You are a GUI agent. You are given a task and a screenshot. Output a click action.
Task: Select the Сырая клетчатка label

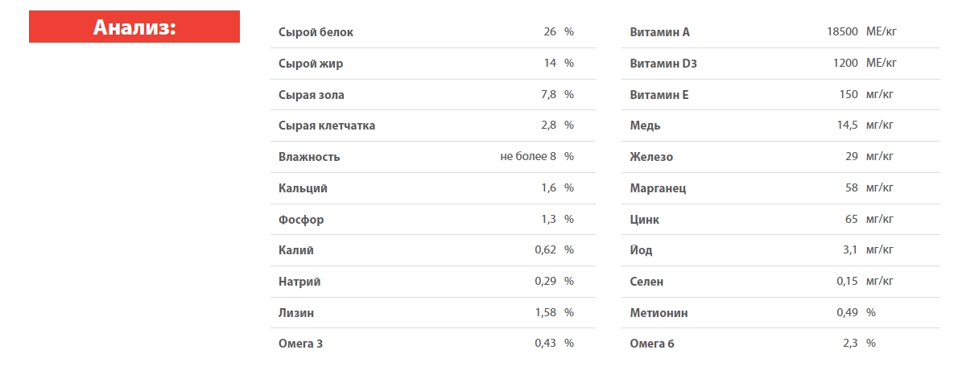click(x=327, y=126)
